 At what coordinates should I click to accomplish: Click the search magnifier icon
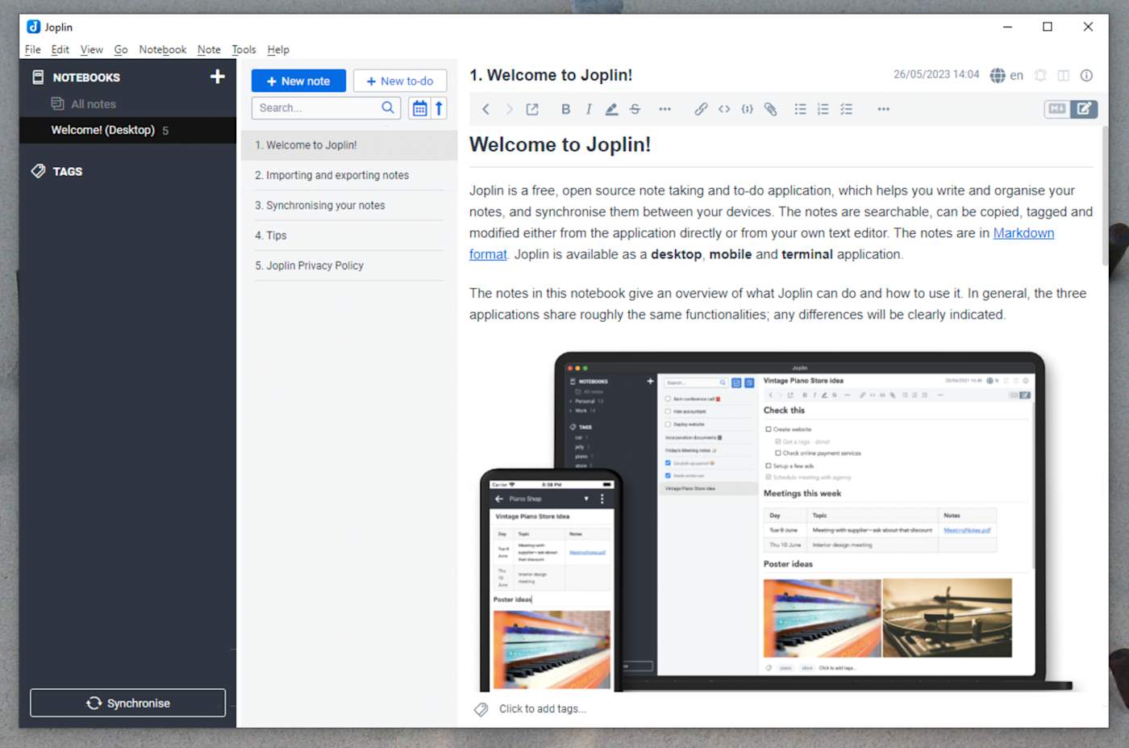(x=388, y=107)
